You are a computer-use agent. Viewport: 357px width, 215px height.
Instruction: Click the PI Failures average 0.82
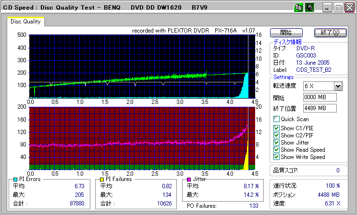(x=167, y=186)
